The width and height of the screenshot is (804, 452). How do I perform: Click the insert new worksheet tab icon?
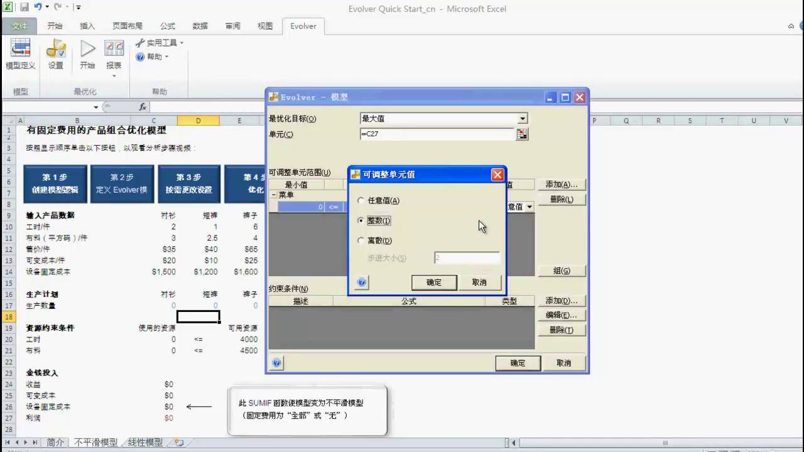click(x=179, y=443)
